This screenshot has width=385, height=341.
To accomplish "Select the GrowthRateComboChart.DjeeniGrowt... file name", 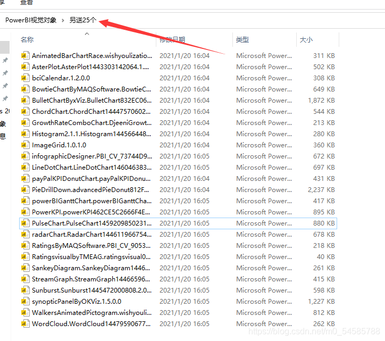I will click(92, 123).
